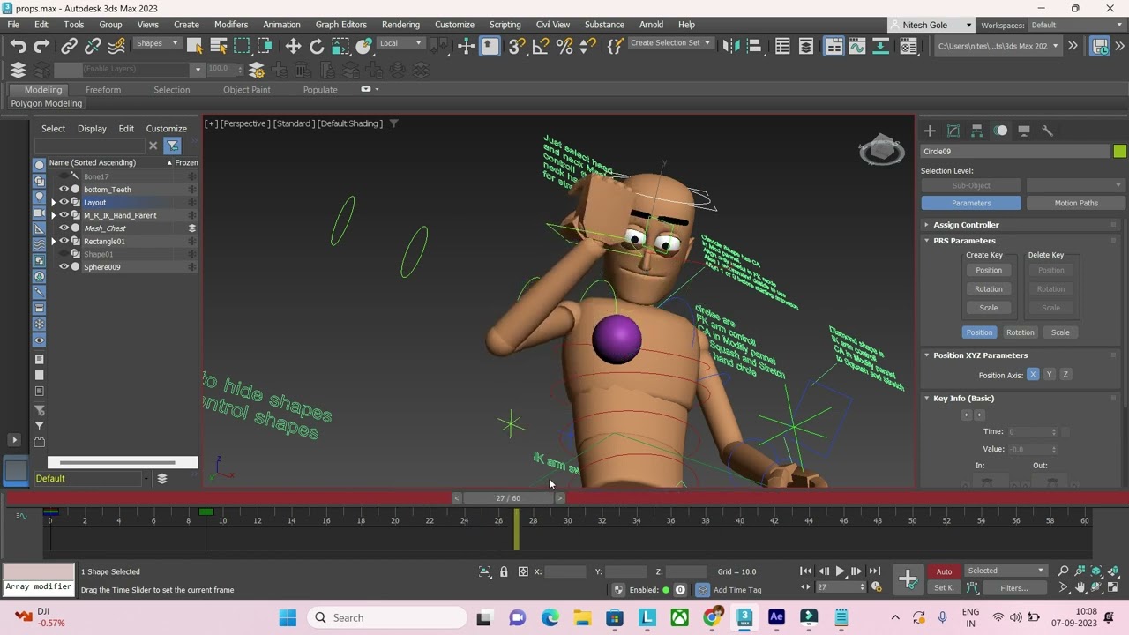Click Create Key Rotation button
The image size is (1129, 635).
(988, 289)
